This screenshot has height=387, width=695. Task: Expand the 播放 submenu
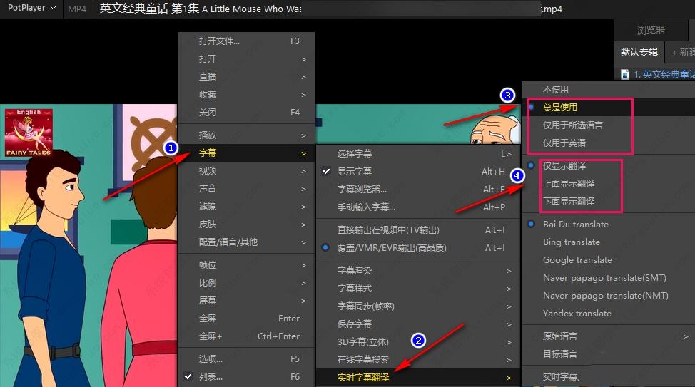pyautogui.click(x=246, y=135)
